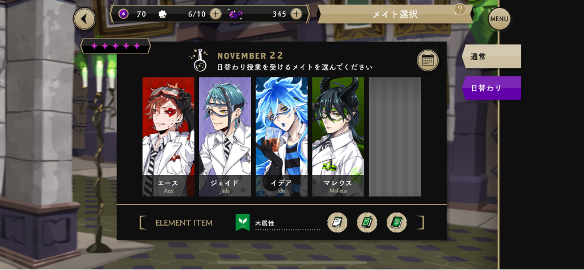This screenshot has height=270, width=584.
Task: Choose Ace as lesson mate
Action: click(168, 137)
